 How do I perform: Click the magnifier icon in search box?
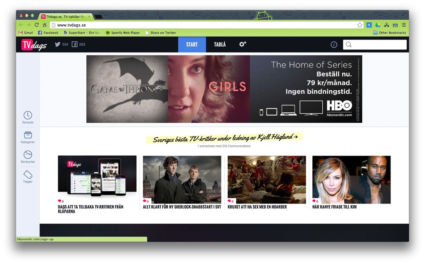point(349,45)
